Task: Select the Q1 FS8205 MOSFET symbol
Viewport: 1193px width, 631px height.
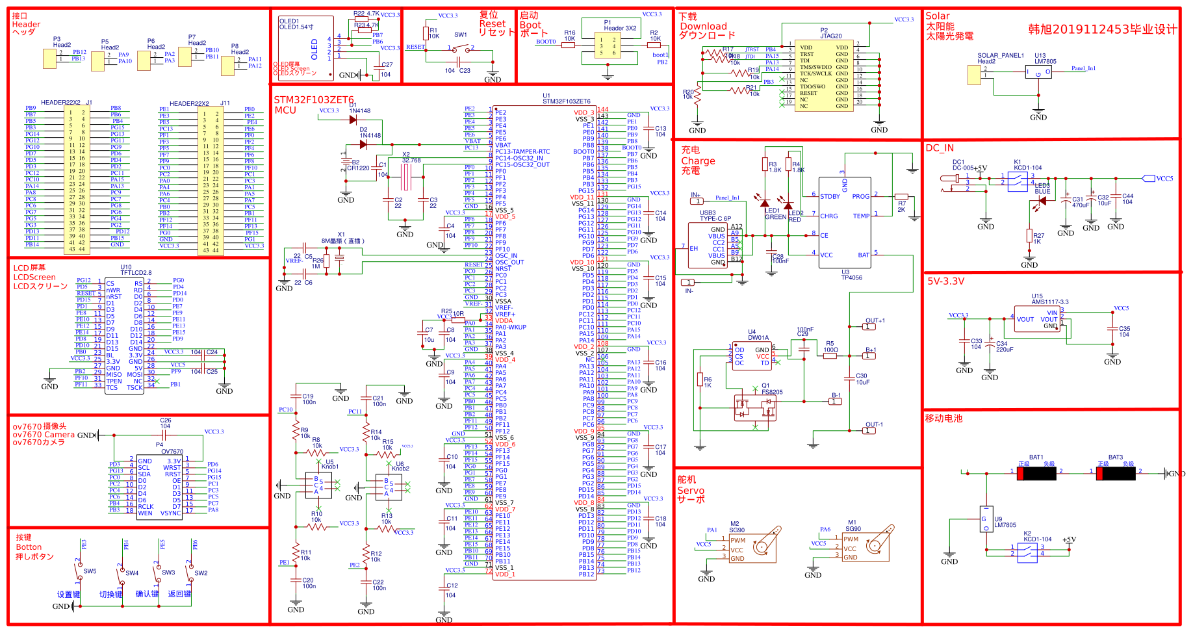Action: click(755, 407)
